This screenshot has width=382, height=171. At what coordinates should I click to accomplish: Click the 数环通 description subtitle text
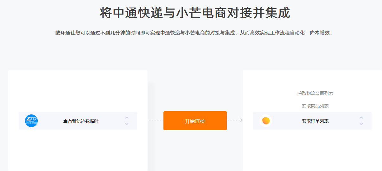(194, 33)
